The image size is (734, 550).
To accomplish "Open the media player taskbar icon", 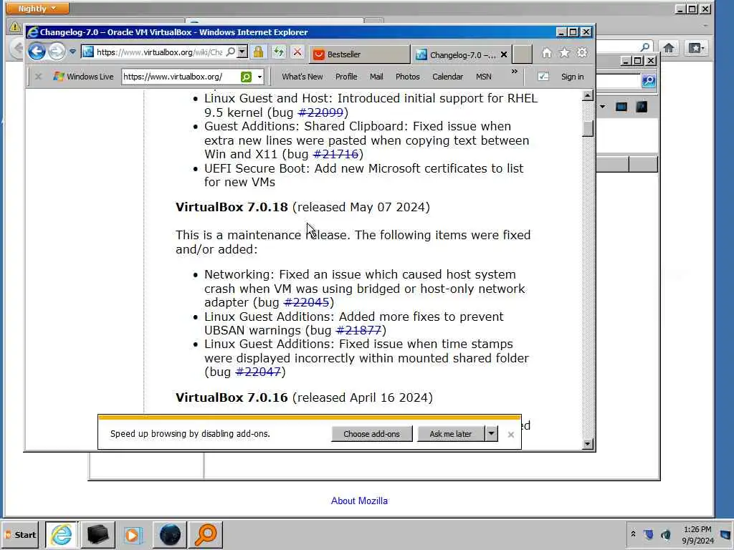I will [133, 534].
